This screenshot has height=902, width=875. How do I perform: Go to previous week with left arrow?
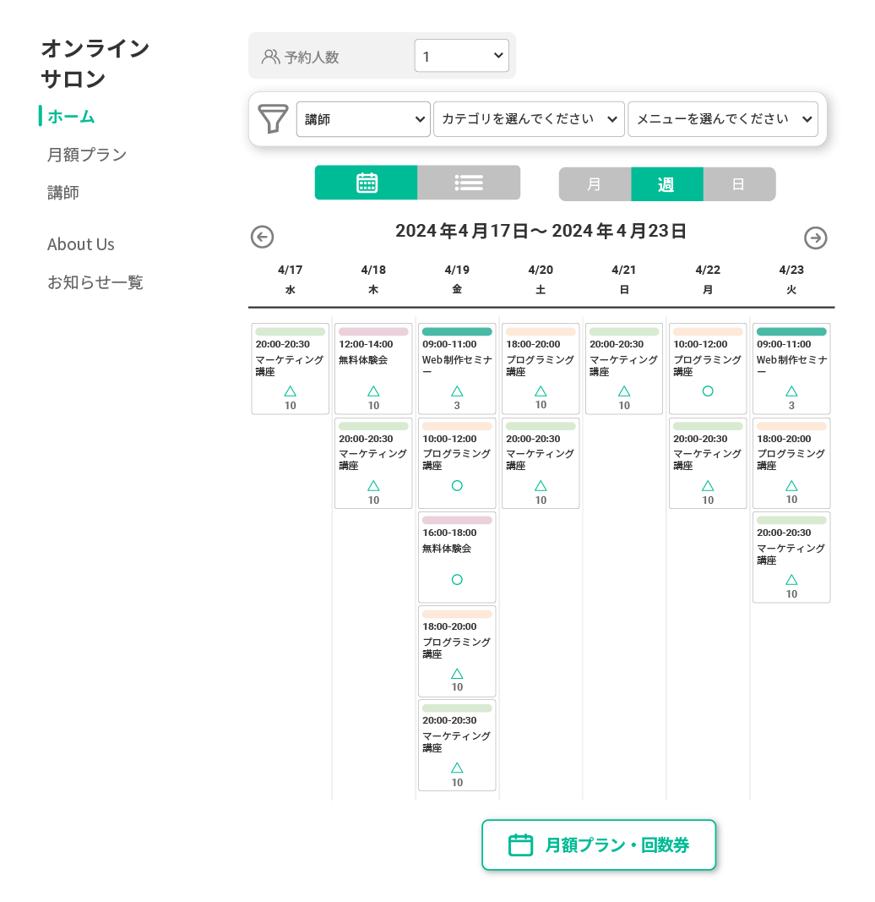262,237
